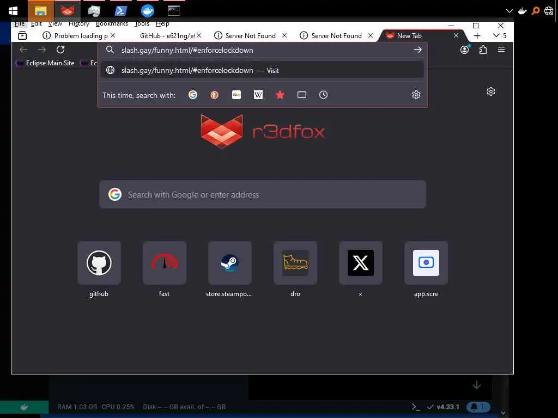
Task: Search in open Tabs icon
Action: tap(302, 95)
